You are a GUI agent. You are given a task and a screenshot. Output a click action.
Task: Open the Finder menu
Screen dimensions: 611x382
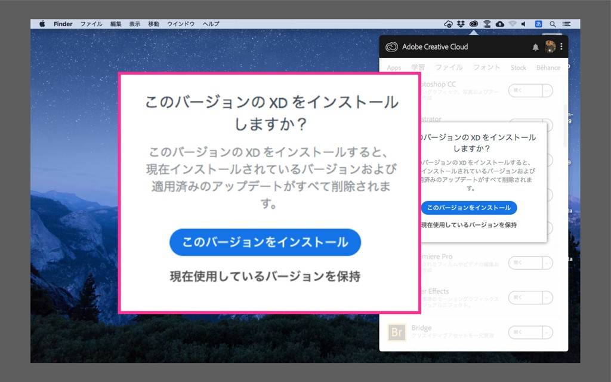click(63, 24)
